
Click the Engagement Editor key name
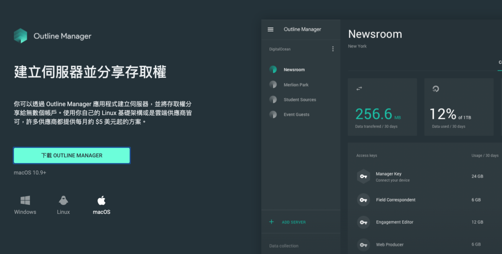pos(394,222)
